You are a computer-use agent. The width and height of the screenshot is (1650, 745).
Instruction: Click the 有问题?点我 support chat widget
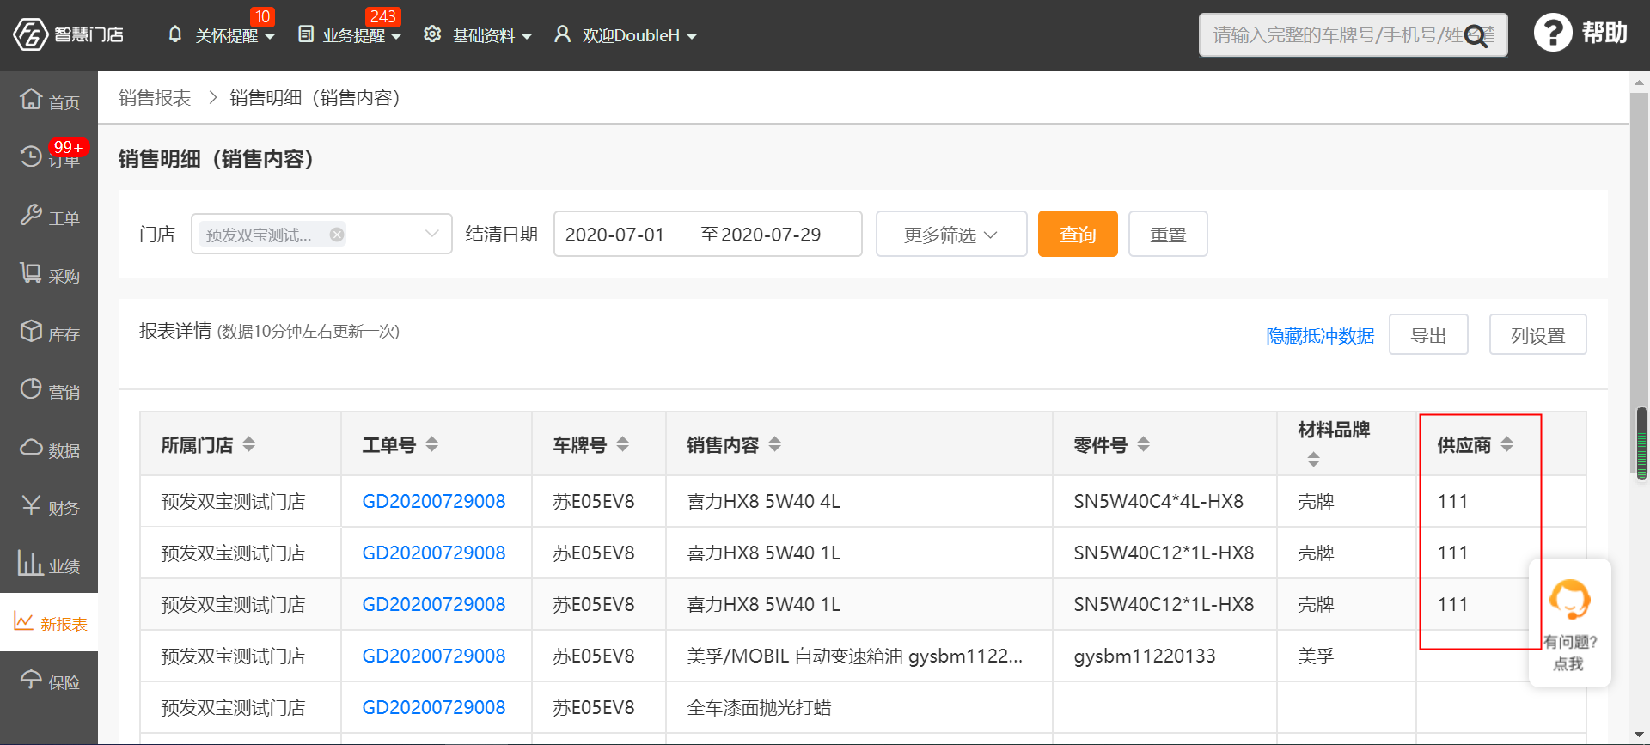pos(1569,624)
